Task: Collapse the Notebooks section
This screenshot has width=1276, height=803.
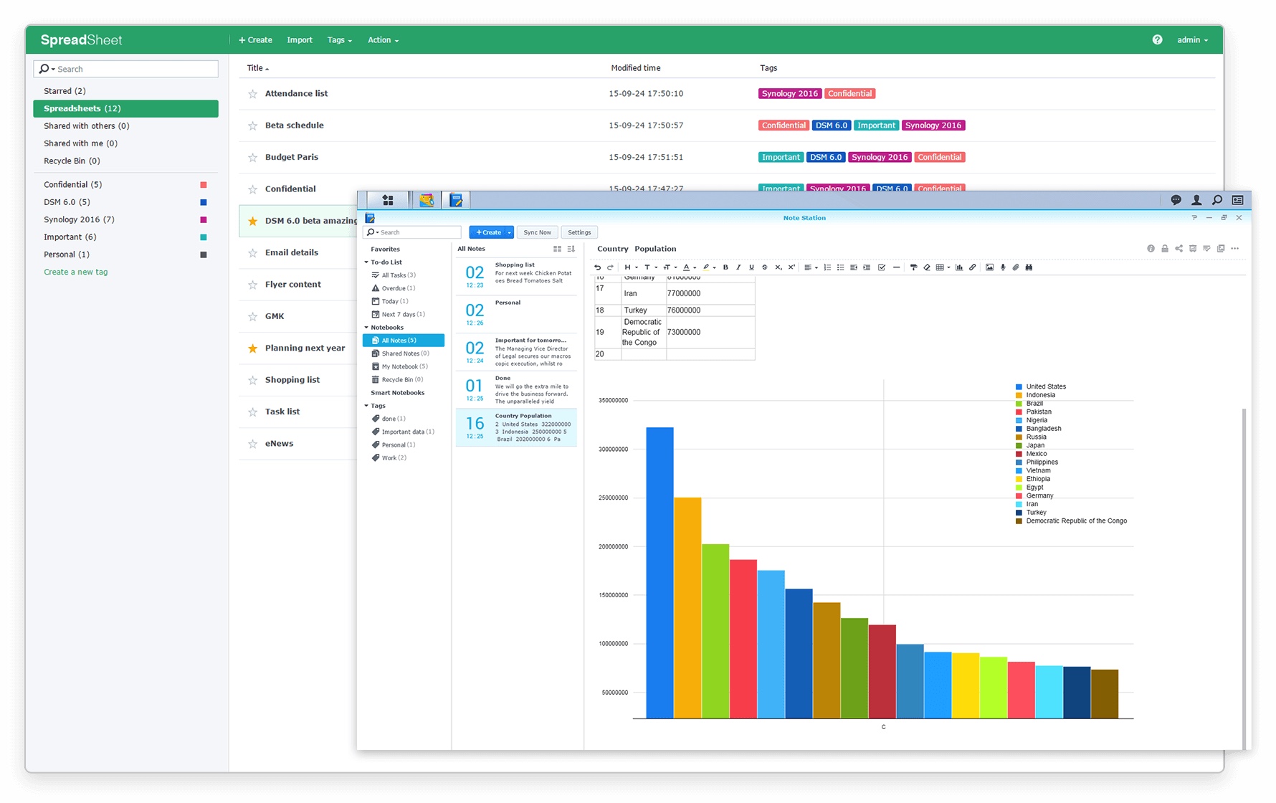Action: tap(366, 328)
